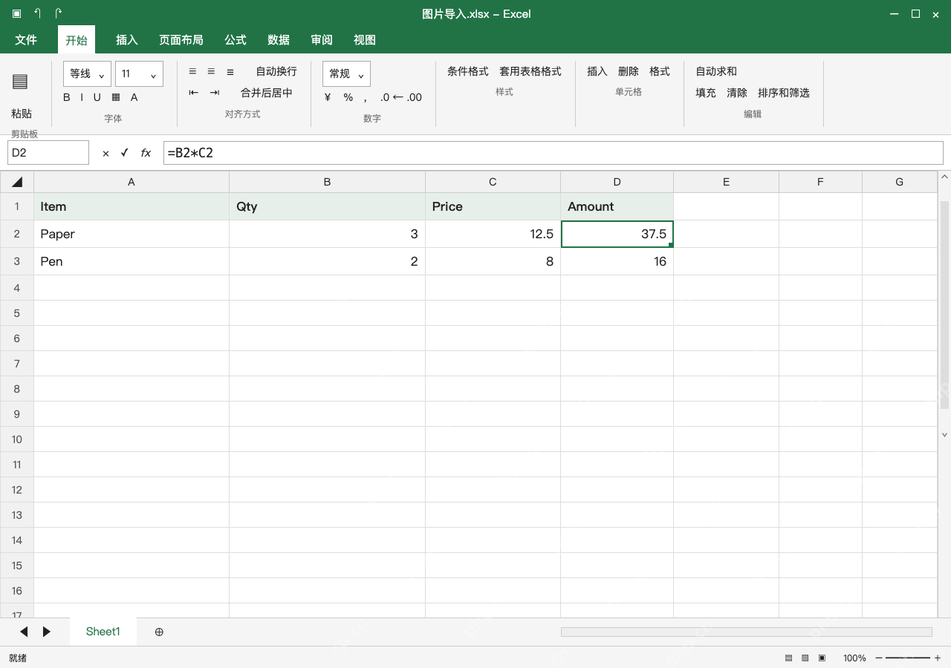Toggle Bold formatting
Screen dimensions: 951x668
click(67, 97)
